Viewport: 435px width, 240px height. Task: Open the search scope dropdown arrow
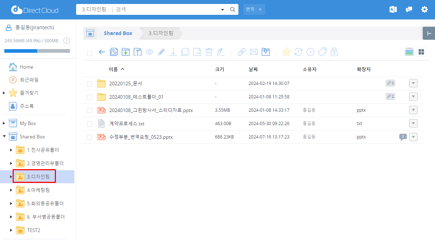click(223, 10)
